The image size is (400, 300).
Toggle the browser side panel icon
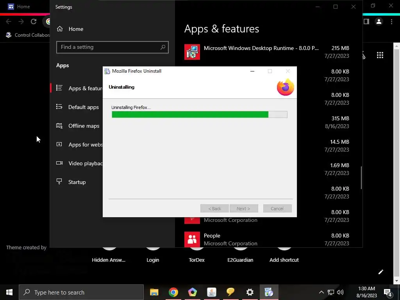tap(366, 22)
